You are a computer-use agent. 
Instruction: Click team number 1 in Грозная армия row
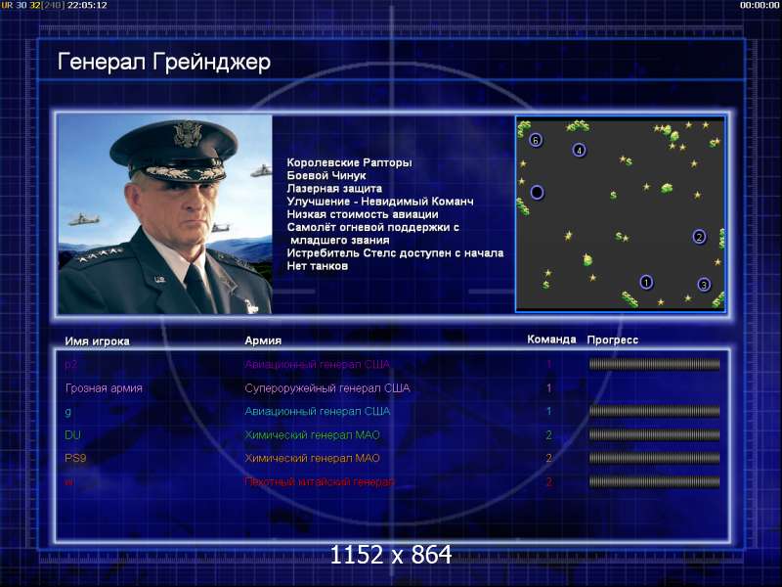tap(549, 388)
